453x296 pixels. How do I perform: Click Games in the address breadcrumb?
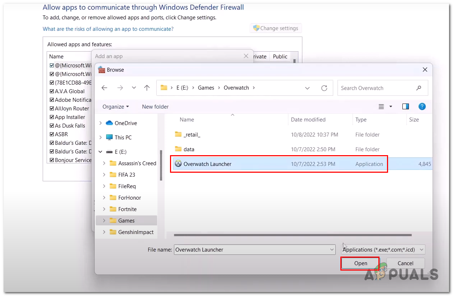206,88
